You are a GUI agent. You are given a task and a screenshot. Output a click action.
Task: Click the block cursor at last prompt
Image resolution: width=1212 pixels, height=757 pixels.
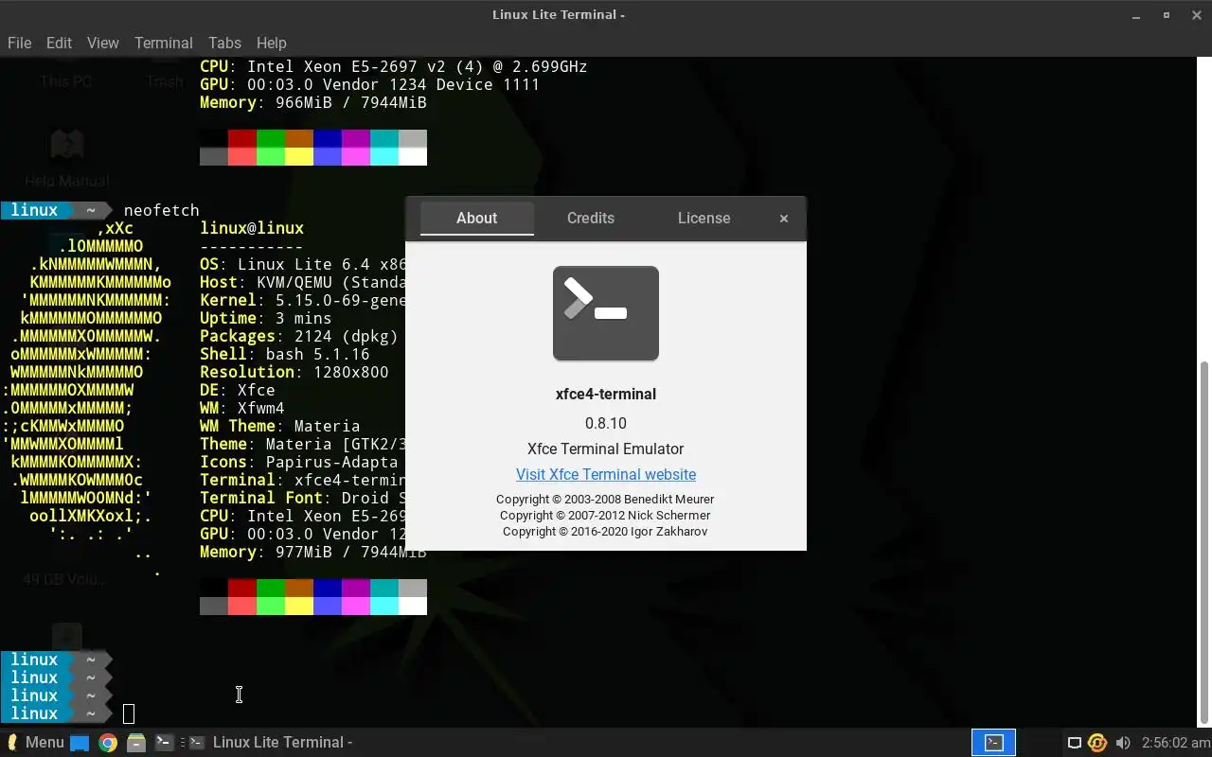129,713
